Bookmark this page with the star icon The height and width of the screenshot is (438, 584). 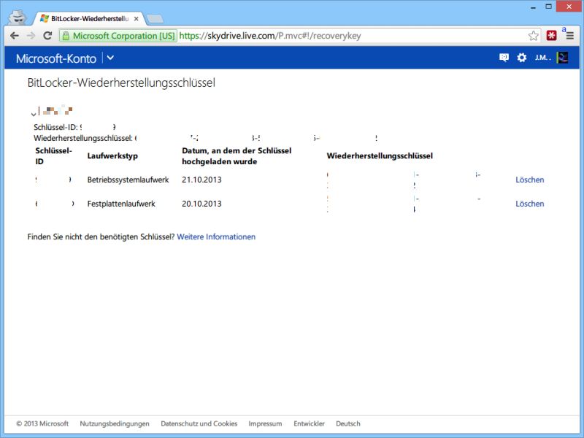click(534, 36)
